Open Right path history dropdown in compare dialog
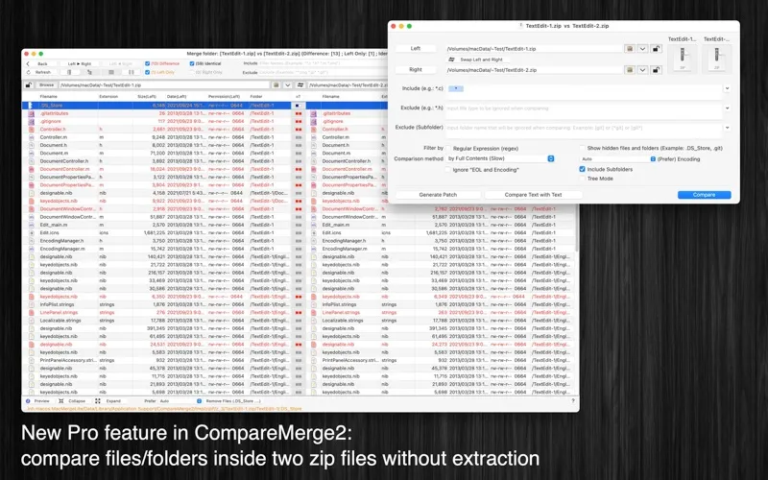Screen dimensions: 768x480 [642, 69]
